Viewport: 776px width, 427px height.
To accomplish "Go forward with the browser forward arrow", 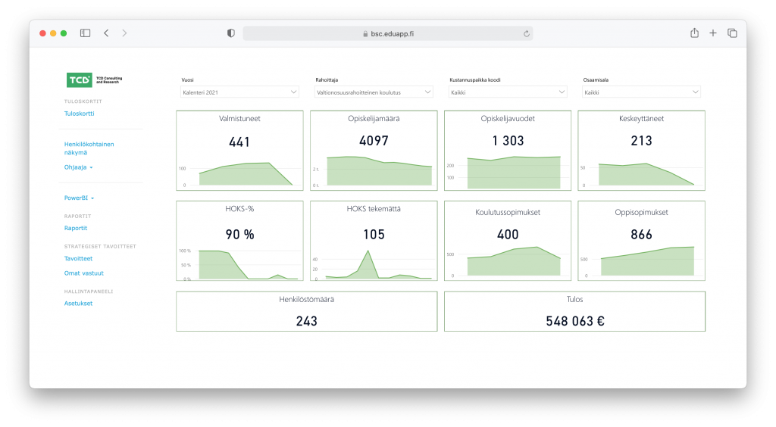I will (124, 33).
